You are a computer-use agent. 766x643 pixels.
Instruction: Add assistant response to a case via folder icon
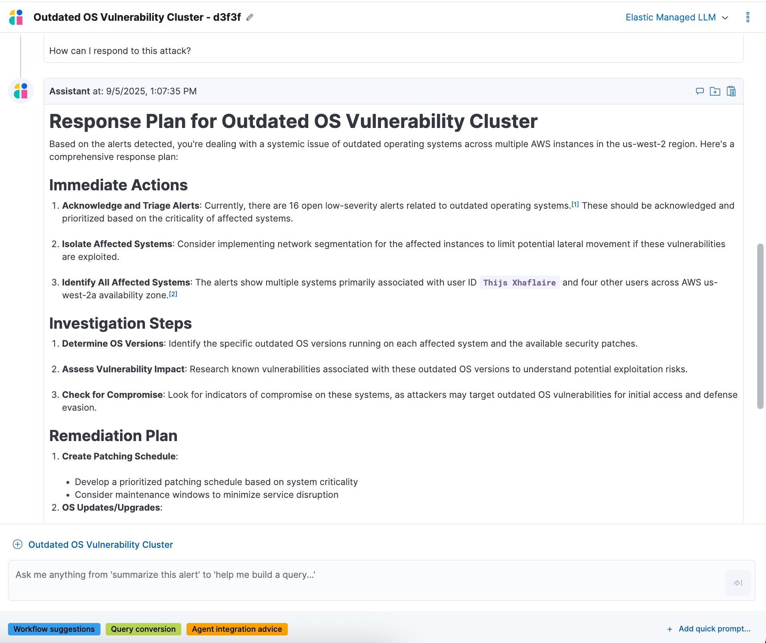coord(715,91)
